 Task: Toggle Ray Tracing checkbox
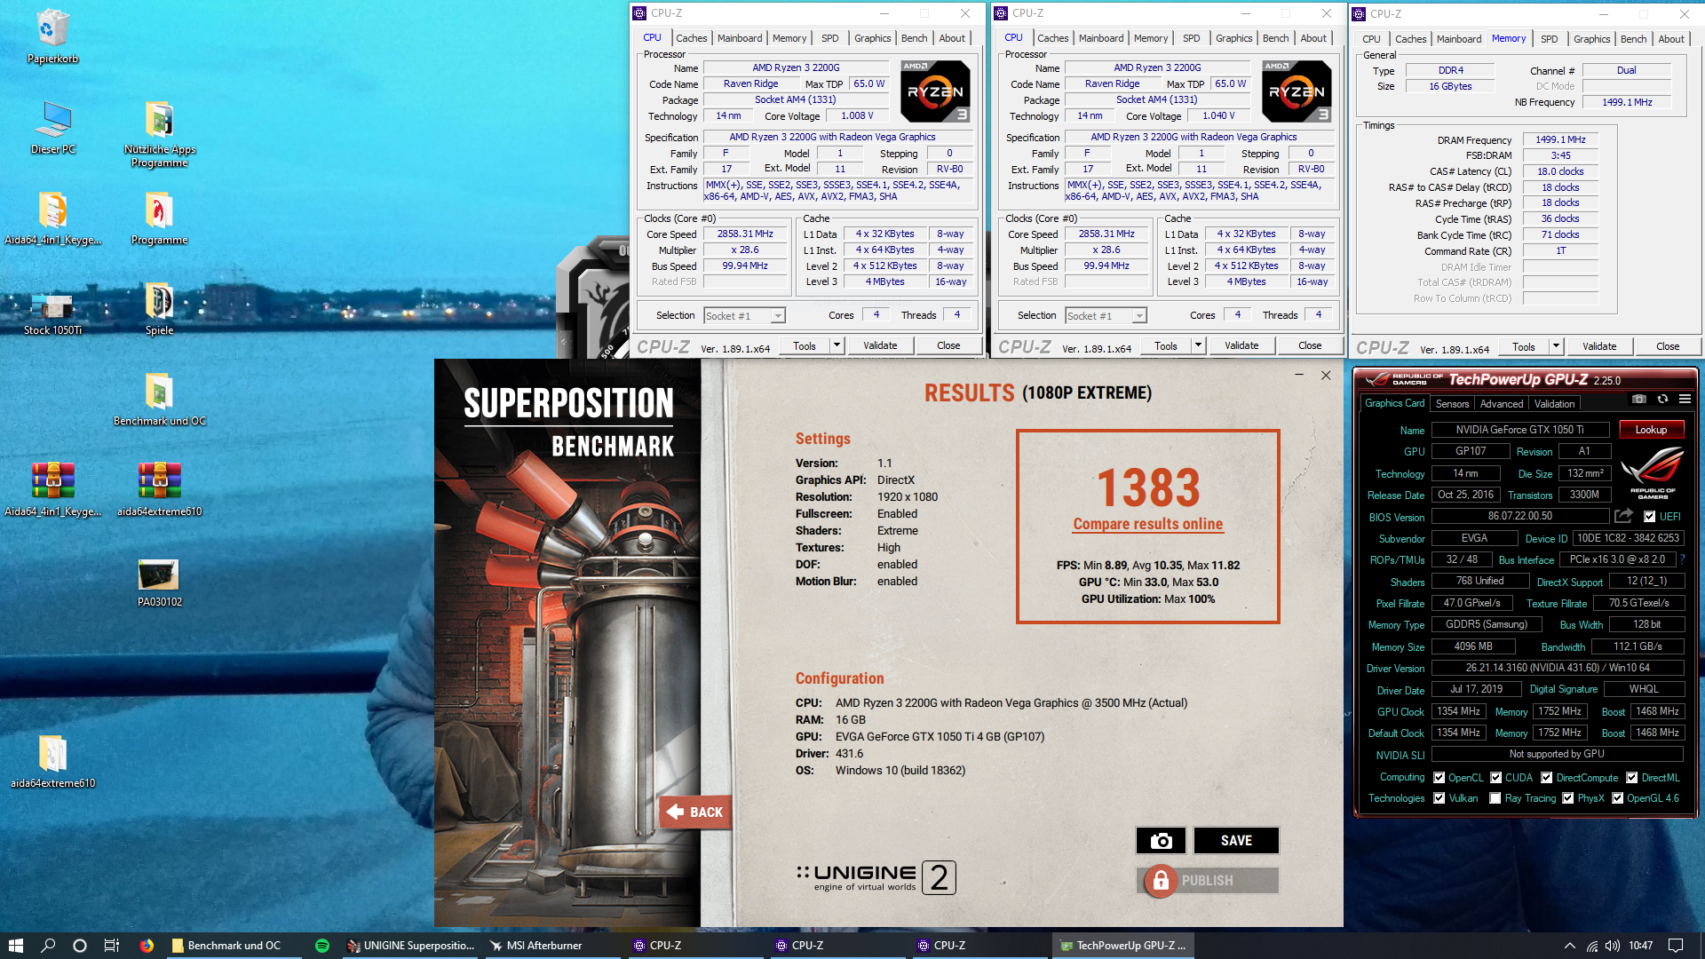(x=1495, y=798)
